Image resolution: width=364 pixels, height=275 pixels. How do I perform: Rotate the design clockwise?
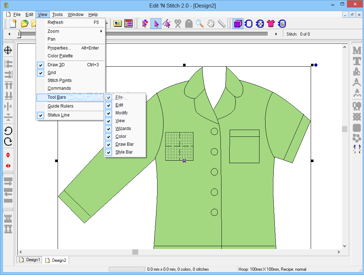pyautogui.click(x=8, y=141)
